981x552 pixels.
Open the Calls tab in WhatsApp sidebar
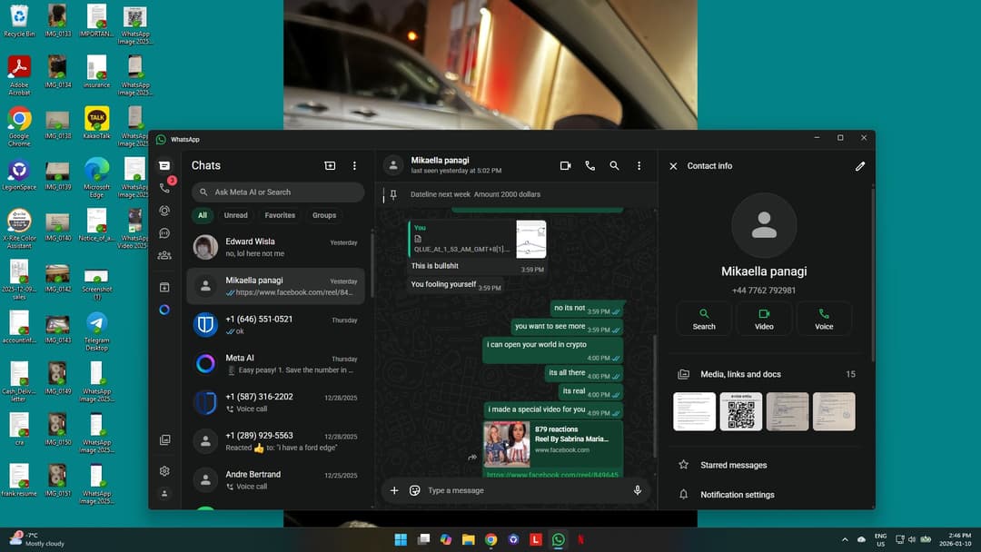point(164,188)
